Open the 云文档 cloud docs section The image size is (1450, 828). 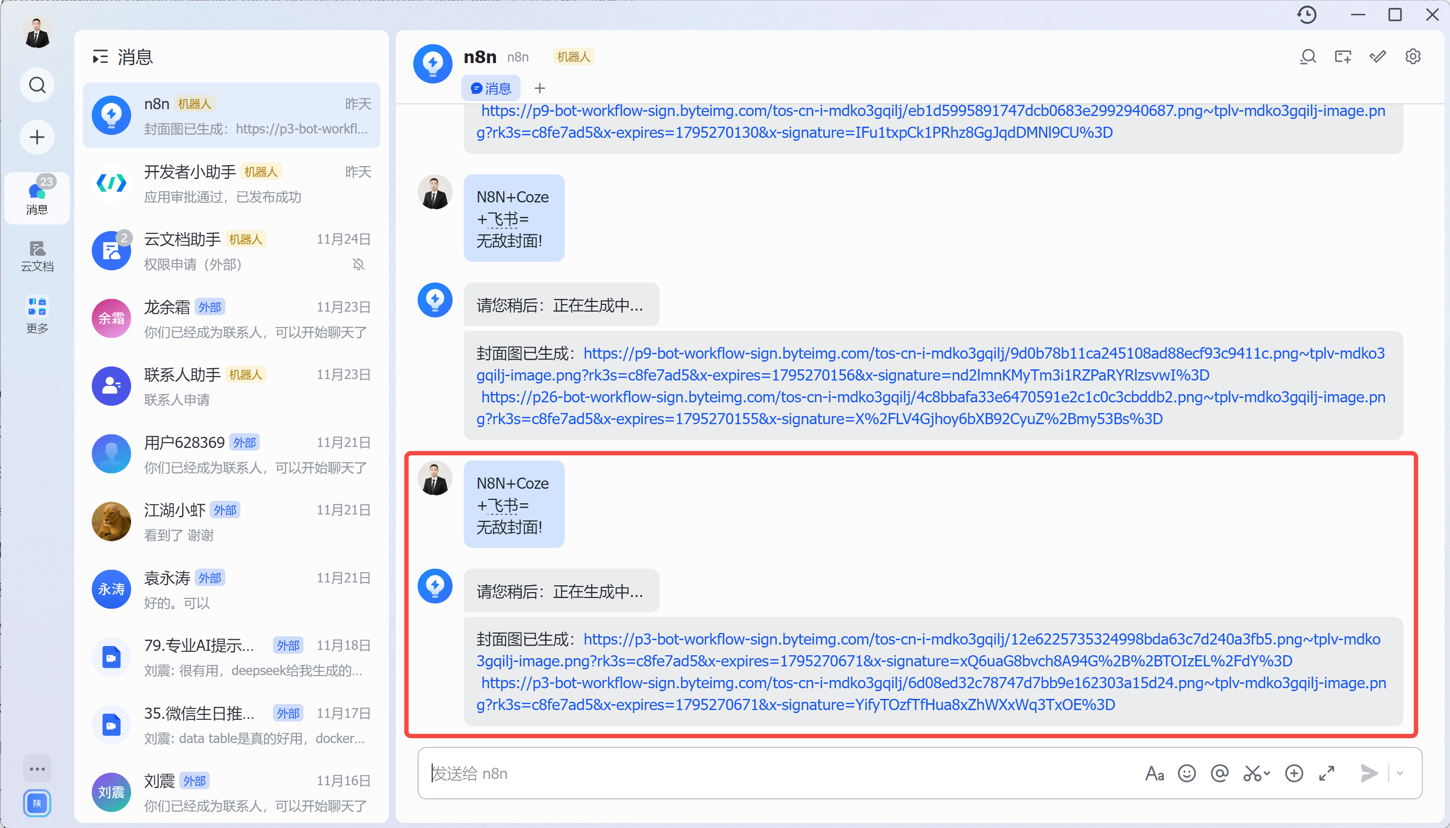37,255
